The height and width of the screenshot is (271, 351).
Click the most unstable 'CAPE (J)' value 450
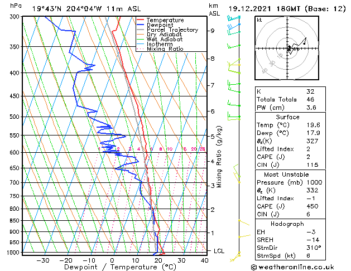point(312,206)
